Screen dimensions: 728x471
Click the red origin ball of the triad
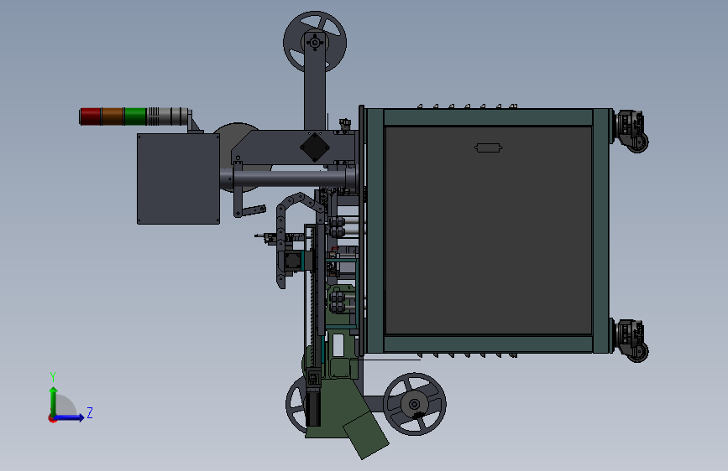[52, 418]
